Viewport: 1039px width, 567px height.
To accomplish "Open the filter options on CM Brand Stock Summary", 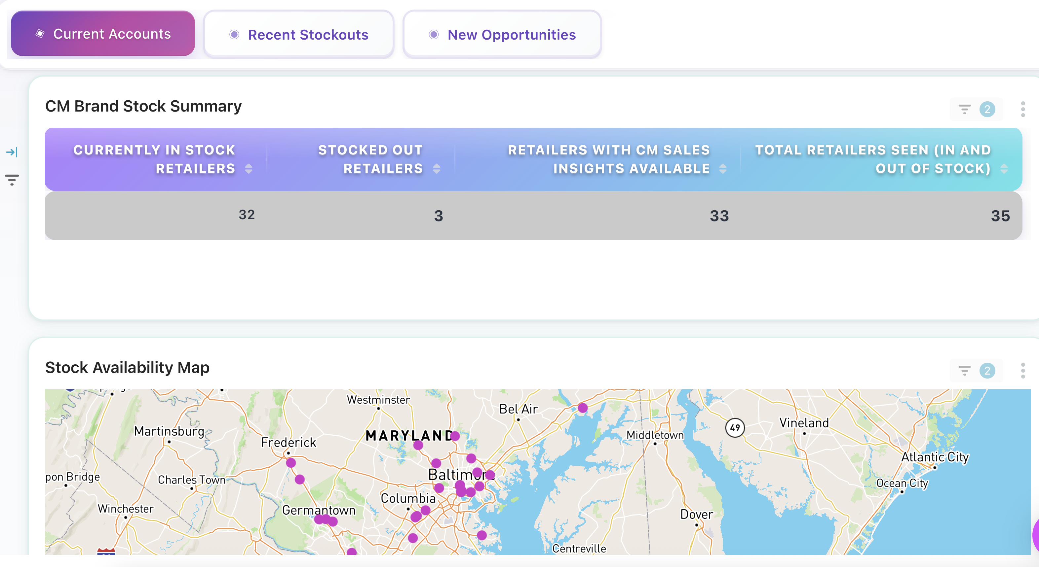I will click(964, 109).
